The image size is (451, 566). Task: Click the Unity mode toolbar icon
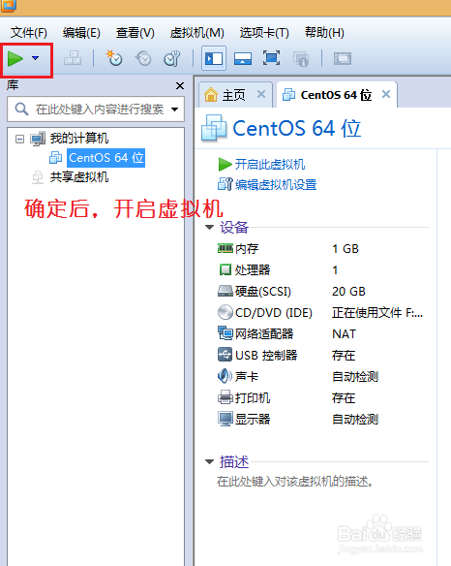(x=301, y=59)
